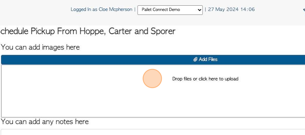Click the 'You can add any notes here' label
The image size is (305, 135).
(x=45, y=122)
